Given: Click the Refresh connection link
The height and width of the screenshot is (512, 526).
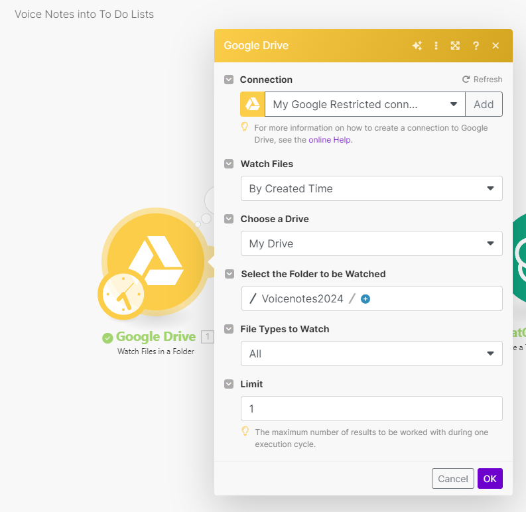Looking at the screenshot, I should click(482, 80).
